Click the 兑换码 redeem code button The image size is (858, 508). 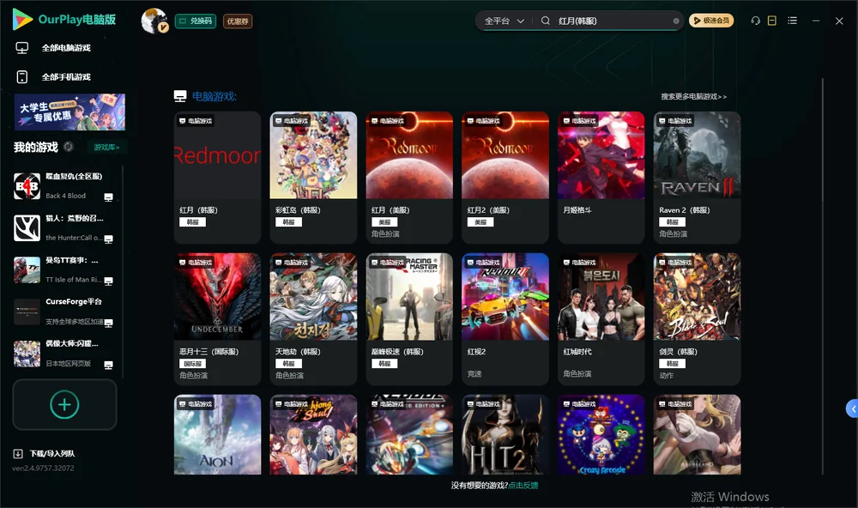click(x=196, y=21)
